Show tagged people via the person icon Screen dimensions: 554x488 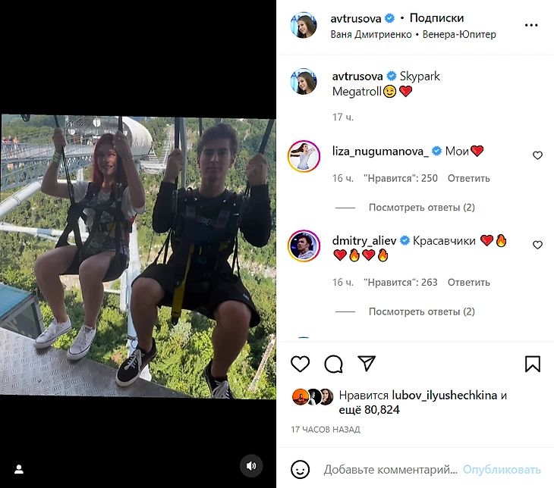click(x=19, y=469)
